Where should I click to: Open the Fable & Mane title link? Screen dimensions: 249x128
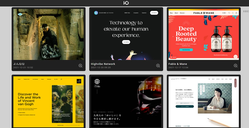coord(178,64)
